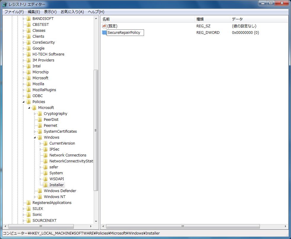Click the Intel folder icon
Image resolution: width=291 pixels, height=239 pixels.
click(28, 66)
